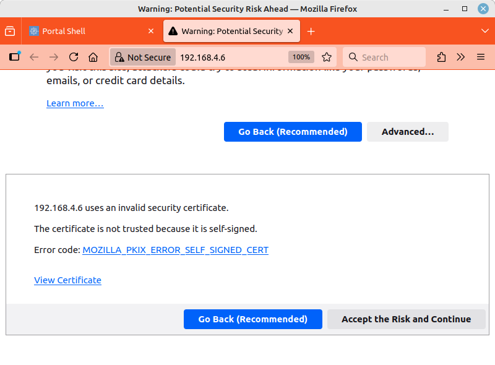Open the list all tabs dropdown
Viewport: 495px width, 365px height.
[x=484, y=31]
